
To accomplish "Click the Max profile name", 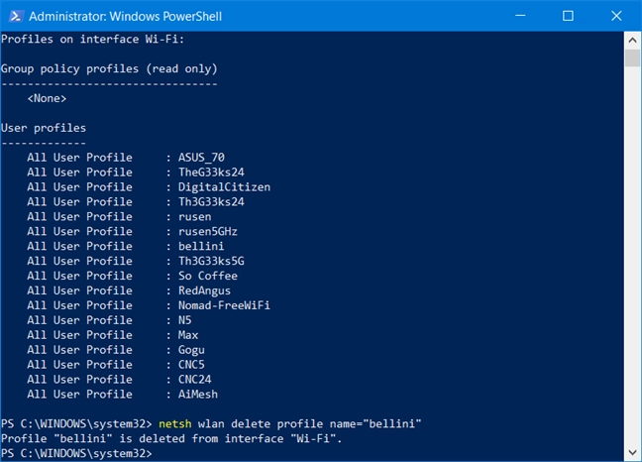I will [188, 335].
